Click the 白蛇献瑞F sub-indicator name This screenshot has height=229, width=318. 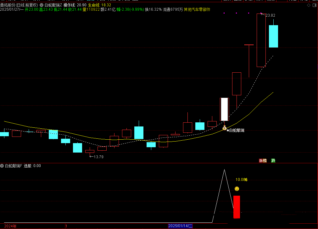point(13,166)
